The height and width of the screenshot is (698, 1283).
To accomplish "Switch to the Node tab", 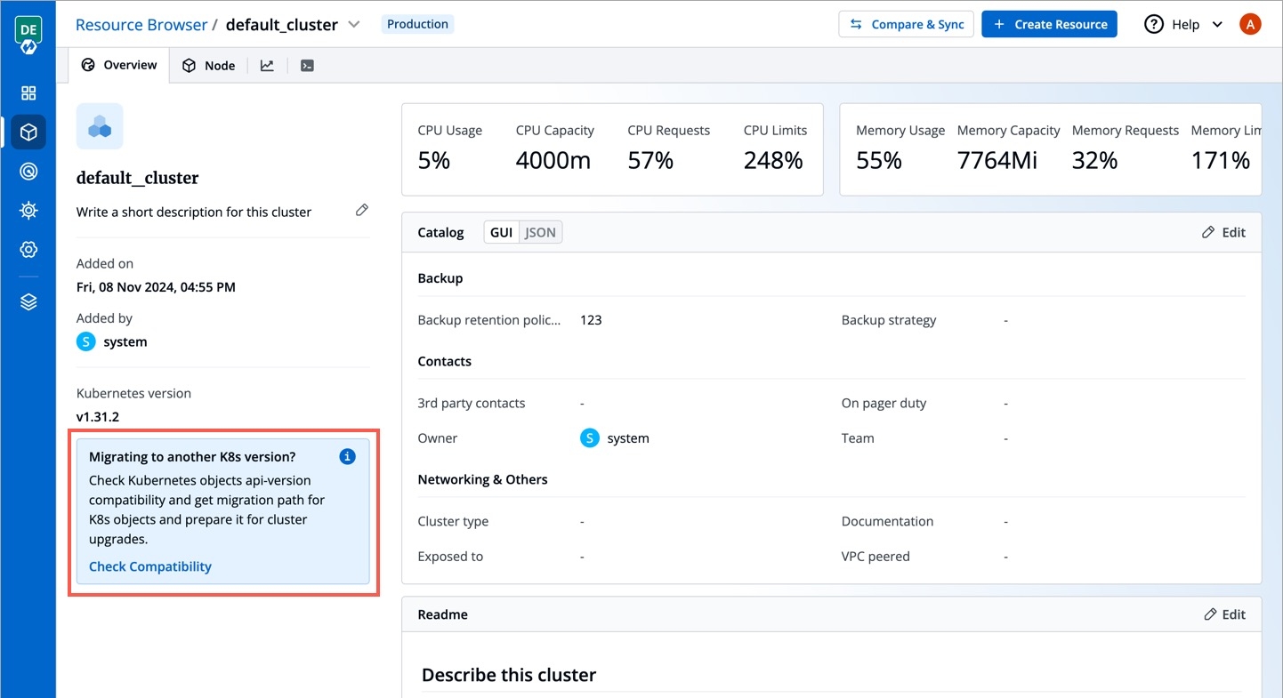I will point(209,65).
